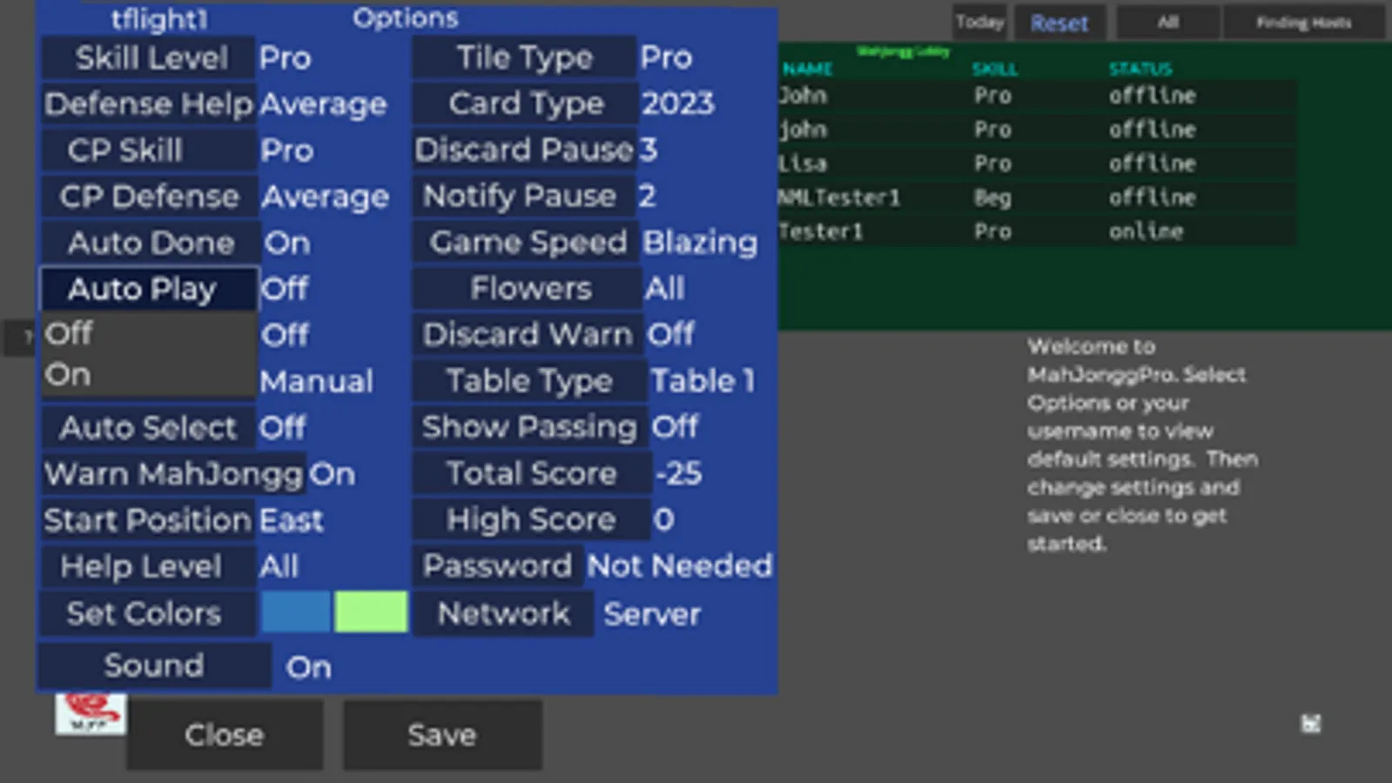This screenshot has width=1392, height=783.
Task: Click the Set Colors button
Action: click(x=148, y=613)
